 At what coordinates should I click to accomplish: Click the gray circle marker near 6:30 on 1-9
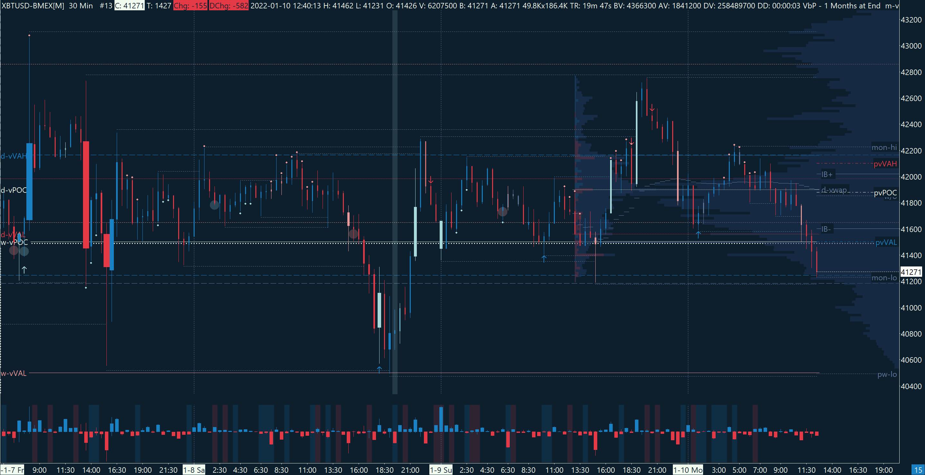coord(502,212)
